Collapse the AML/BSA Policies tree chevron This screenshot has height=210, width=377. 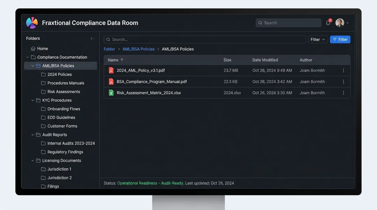32,66
